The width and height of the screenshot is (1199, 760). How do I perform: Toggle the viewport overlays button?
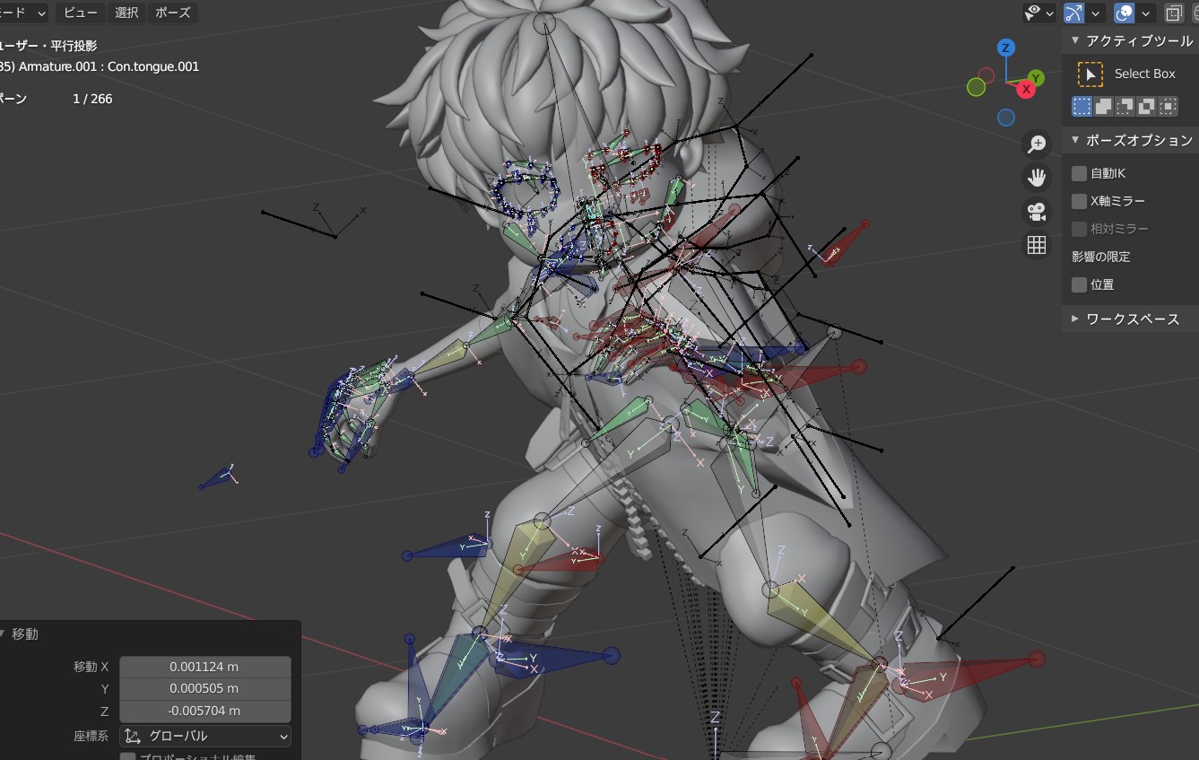1124,13
